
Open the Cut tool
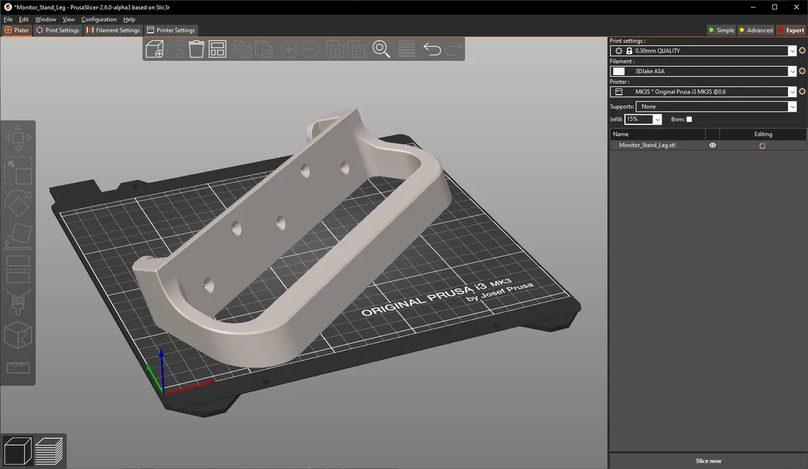18,268
